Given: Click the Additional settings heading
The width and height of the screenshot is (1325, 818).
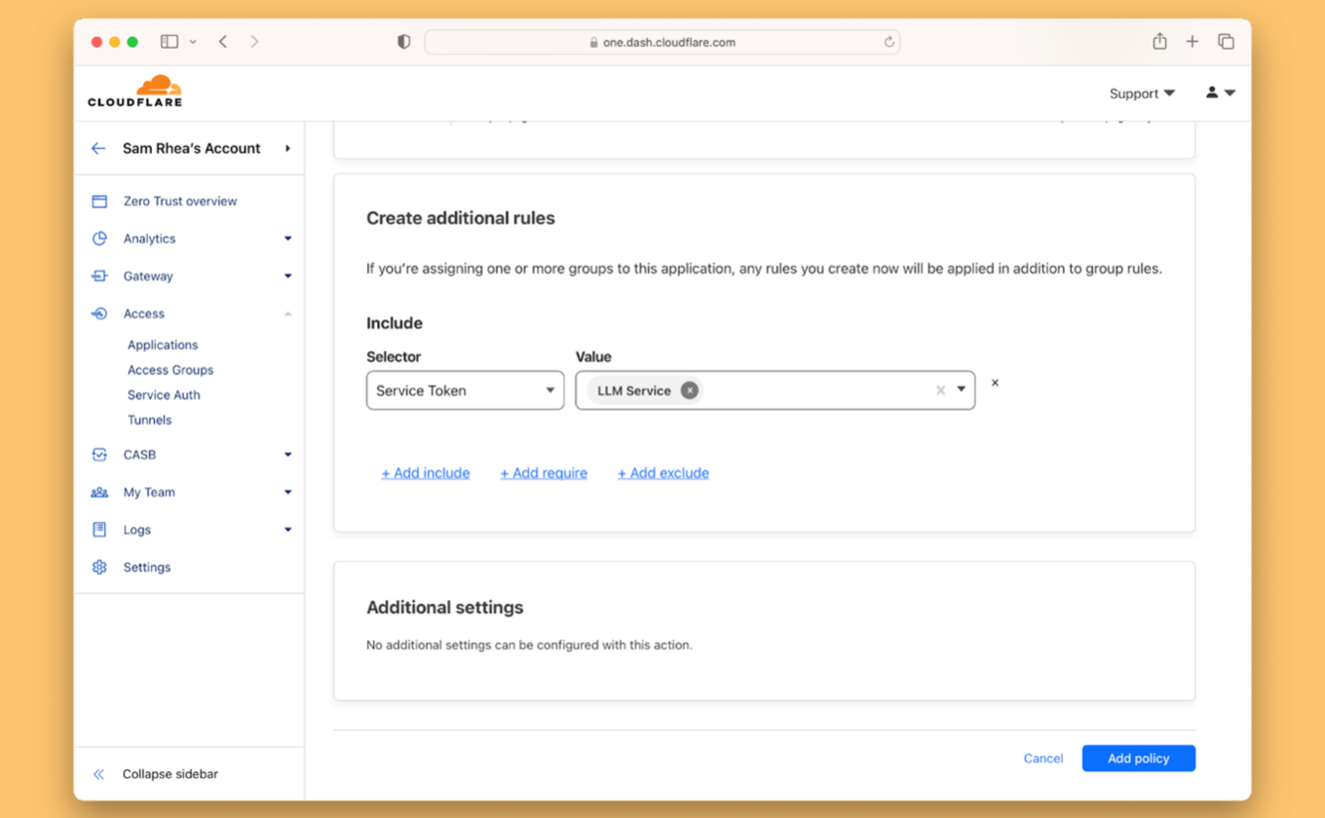Looking at the screenshot, I should pyautogui.click(x=445, y=608).
